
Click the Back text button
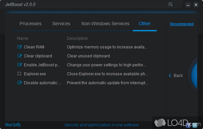(x=178, y=75)
